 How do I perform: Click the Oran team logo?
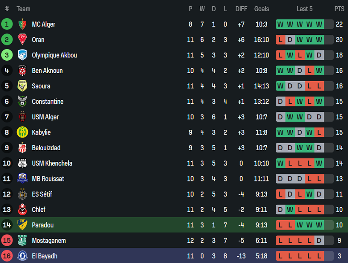(x=22, y=40)
